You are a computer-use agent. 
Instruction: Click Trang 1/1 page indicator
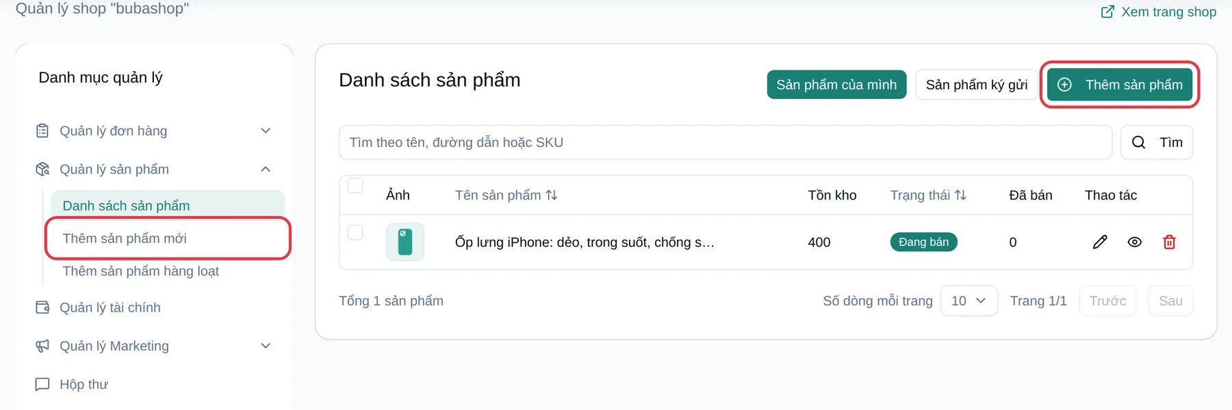(x=1038, y=301)
